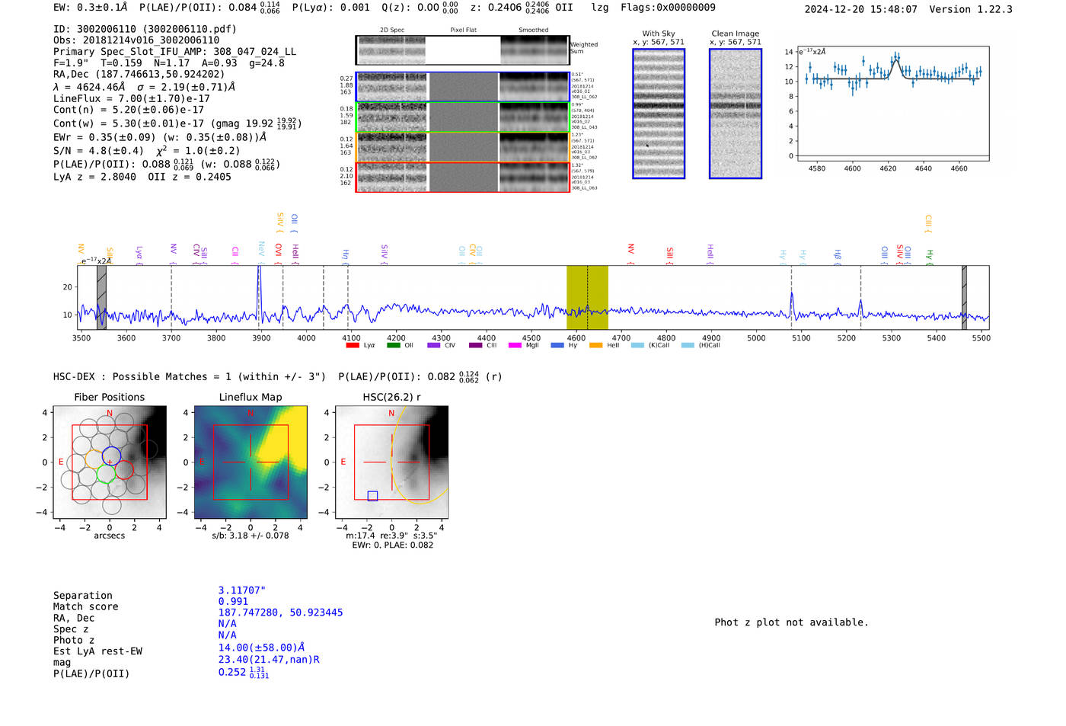The height and width of the screenshot is (726, 1066).
Task: Click the HSC-DEX Possible Matches heading
Action: pos(190,377)
